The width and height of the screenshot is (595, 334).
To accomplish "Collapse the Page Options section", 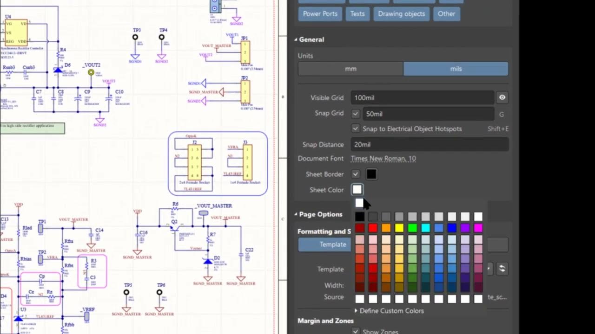I will [x=296, y=214].
